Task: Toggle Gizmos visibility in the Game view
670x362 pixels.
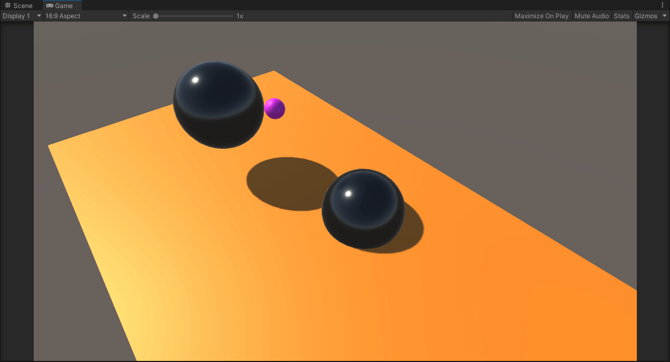Action: [x=646, y=16]
